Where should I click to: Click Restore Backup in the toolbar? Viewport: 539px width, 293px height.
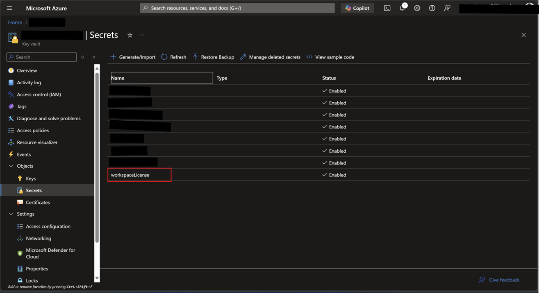pyautogui.click(x=213, y=57)
